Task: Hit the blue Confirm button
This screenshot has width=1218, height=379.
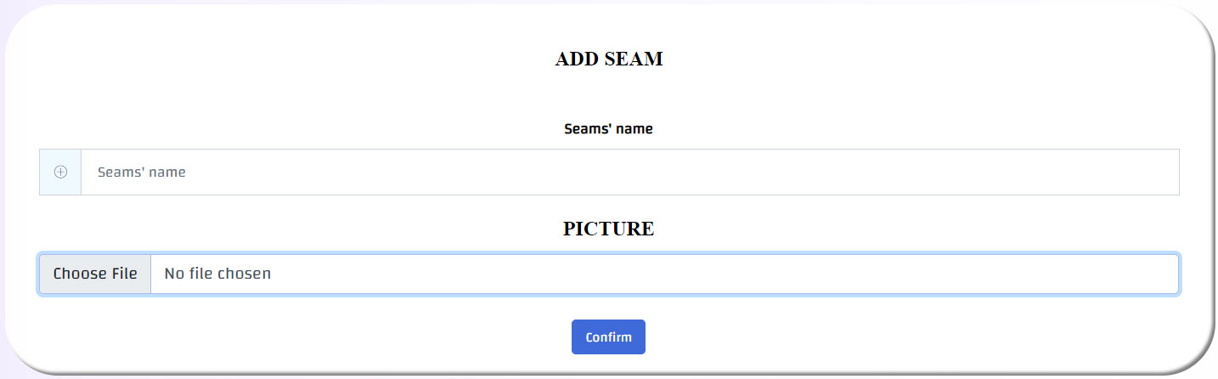Action: tap(608, 337)
